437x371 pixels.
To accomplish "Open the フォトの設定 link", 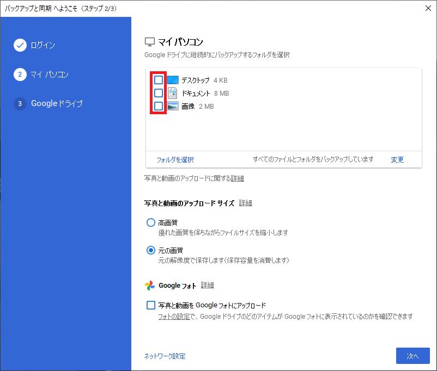I will pyautogui.click(x=174, y=317).
